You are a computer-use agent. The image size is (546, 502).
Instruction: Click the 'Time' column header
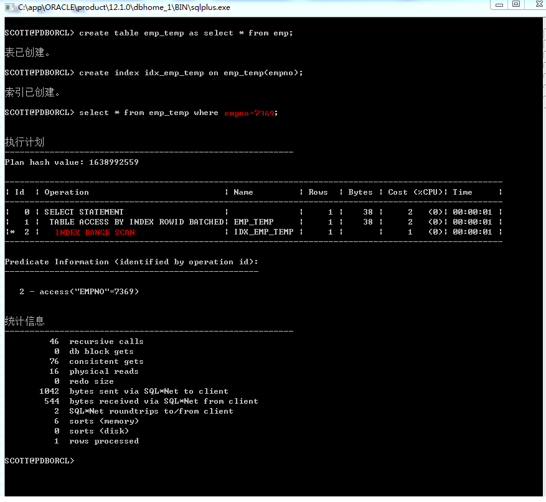pyautogui.click(x=463, y=192)
